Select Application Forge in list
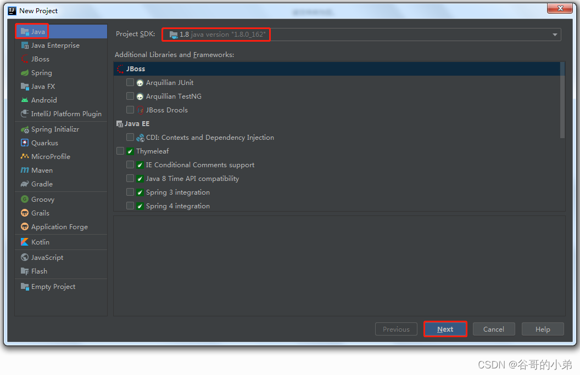This screenshot has height=375, width=580. point(61,226)
